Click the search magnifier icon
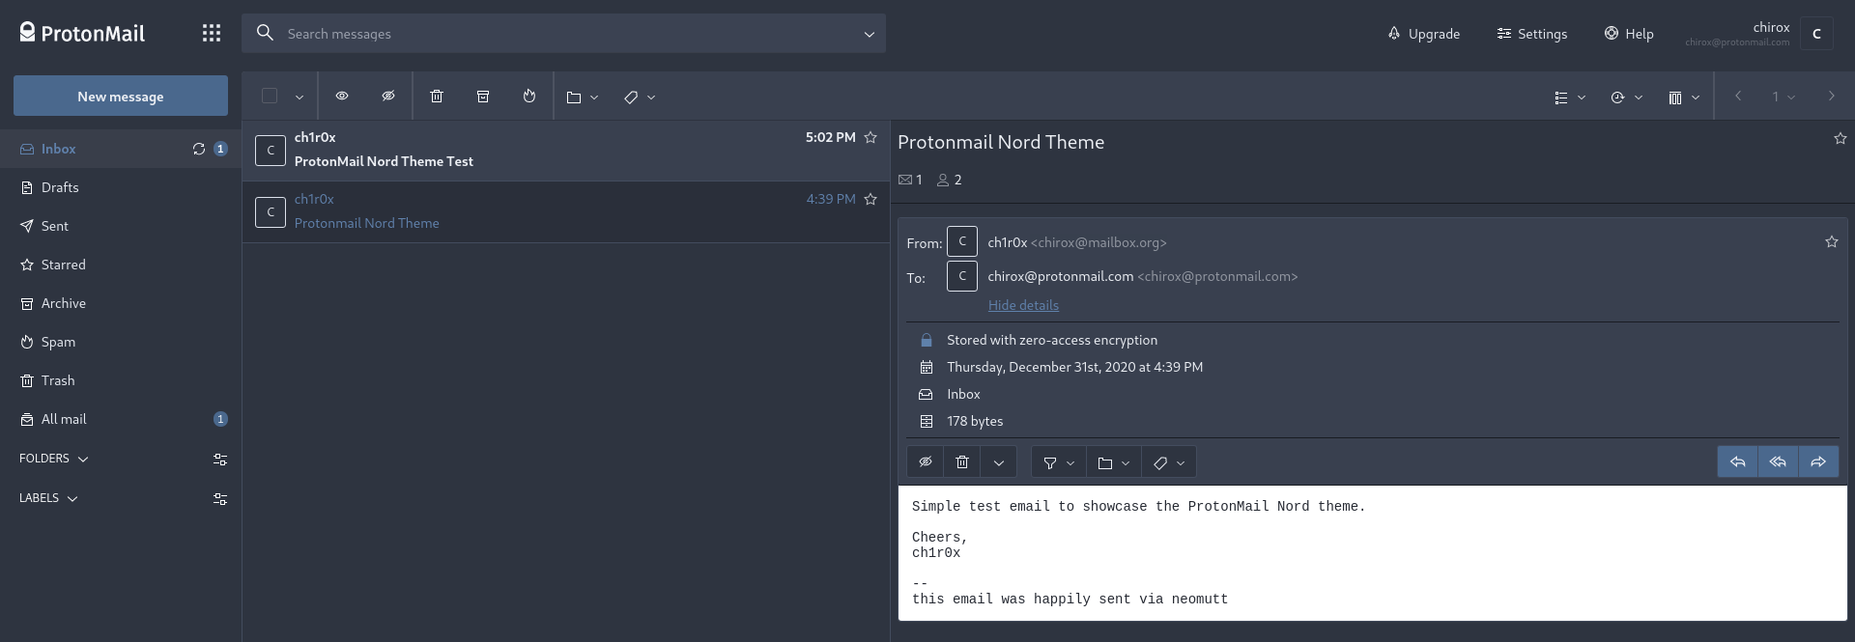 265,33
